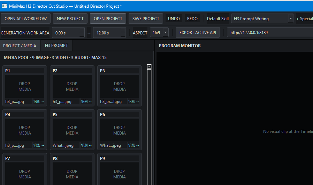Click the app icon in title bar
The height and width of the screenshot is (185, 313).
point(4,6)
